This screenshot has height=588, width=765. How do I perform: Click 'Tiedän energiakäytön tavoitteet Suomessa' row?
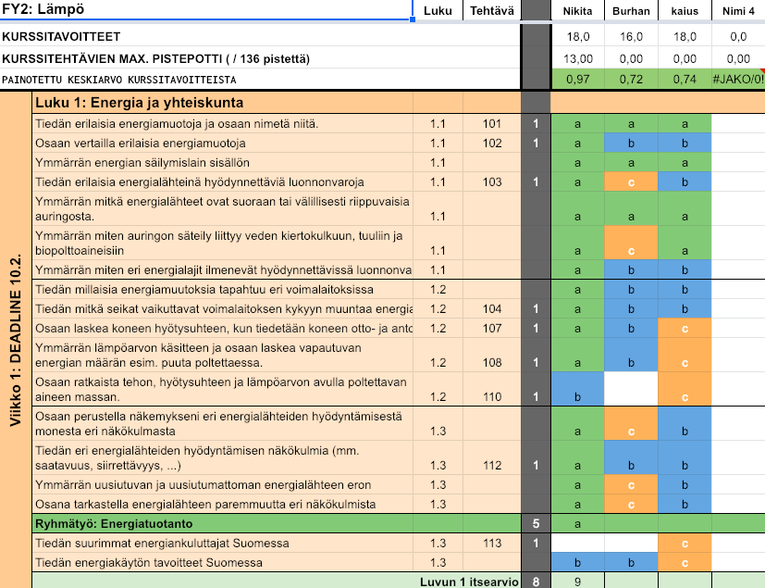point(223,563)
